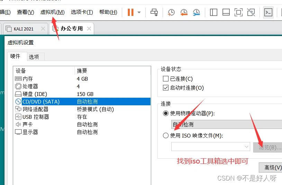The image size is (282, 185).
Task: Click the 浏览(B)... button
Action: coord(267,148)
